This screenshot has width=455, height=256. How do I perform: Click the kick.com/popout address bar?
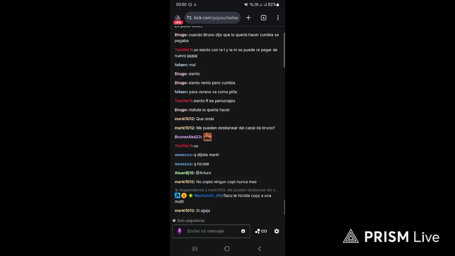(x=212, y=18)
